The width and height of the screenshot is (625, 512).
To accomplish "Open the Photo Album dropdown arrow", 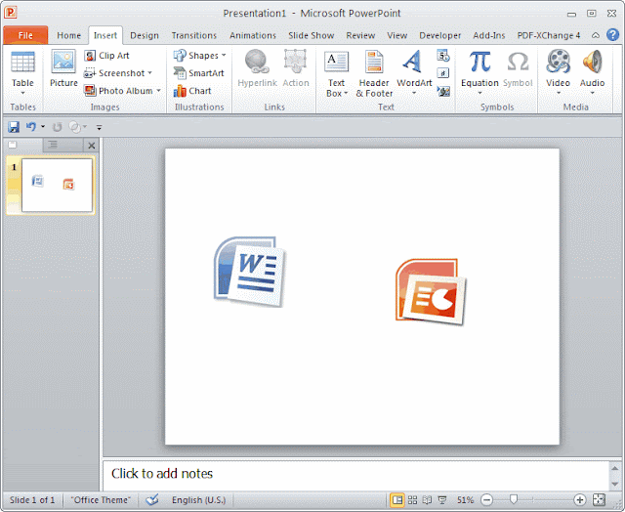I will coord(158,91).
